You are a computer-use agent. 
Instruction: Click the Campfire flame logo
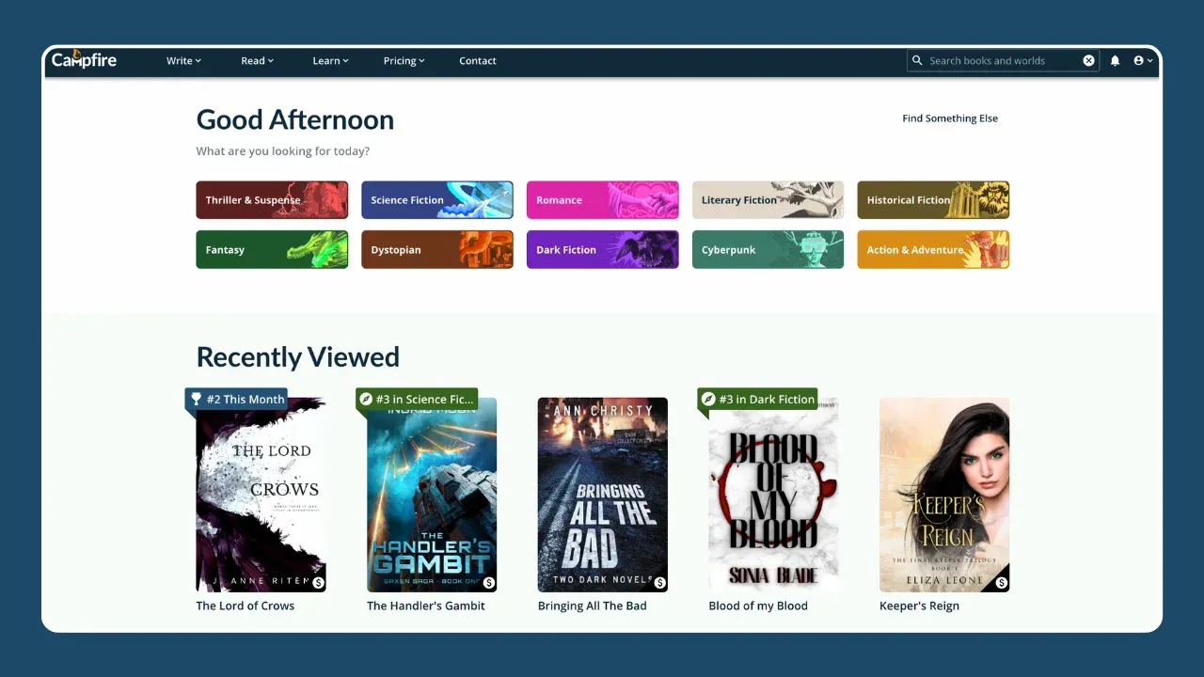78,55
